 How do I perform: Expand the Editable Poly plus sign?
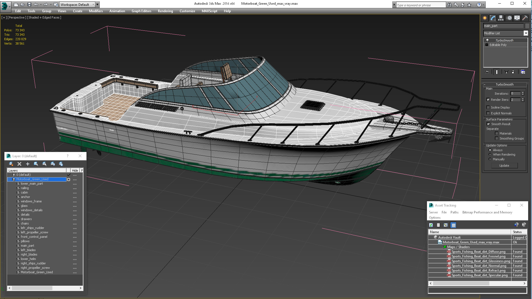[487, 45]
